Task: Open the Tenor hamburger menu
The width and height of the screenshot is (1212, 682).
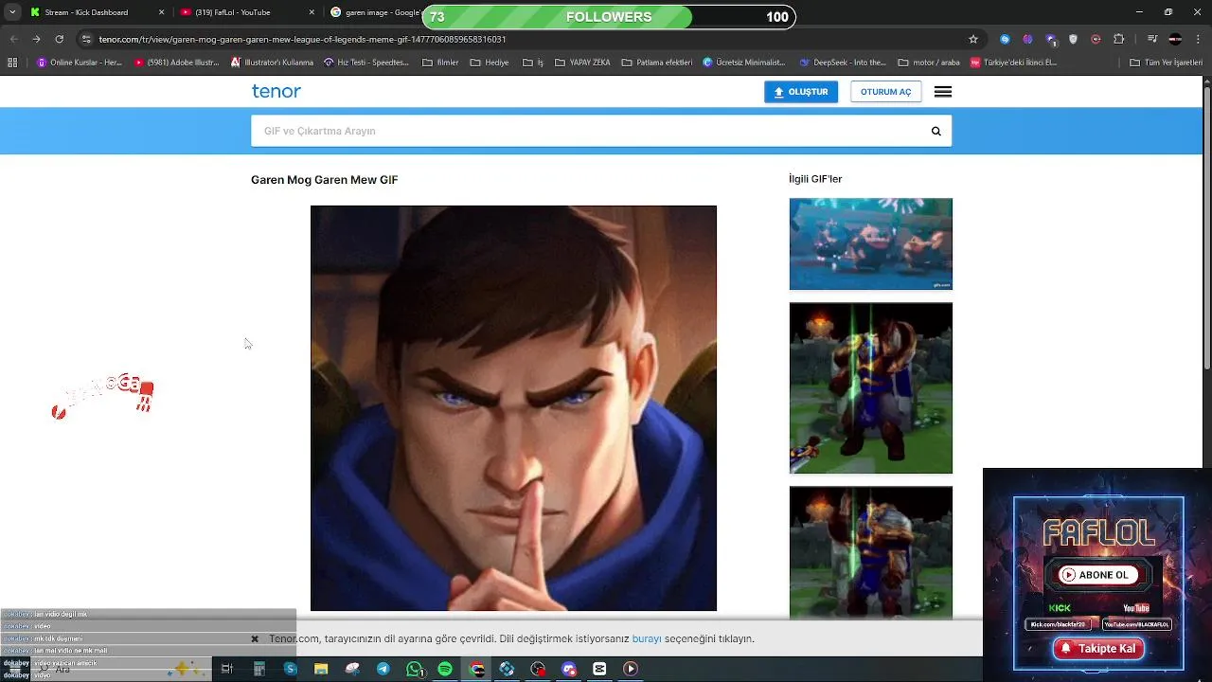Action: (x=943, y=92)
